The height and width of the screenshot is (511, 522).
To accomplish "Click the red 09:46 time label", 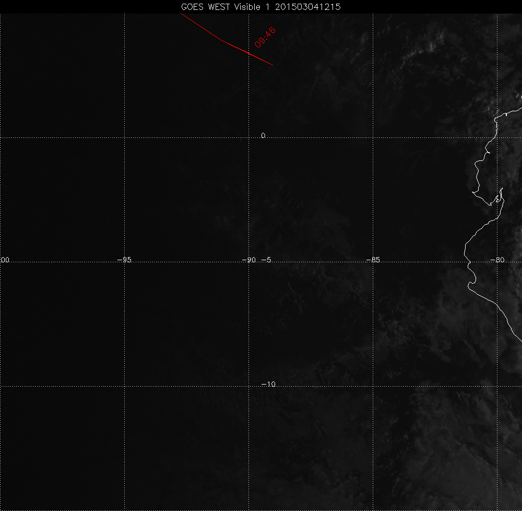I will pos(265,38).
